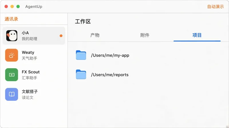Click the 文献搭子 book icon
Viewport: 229px width, 128px height.
(x=11, y=94)
